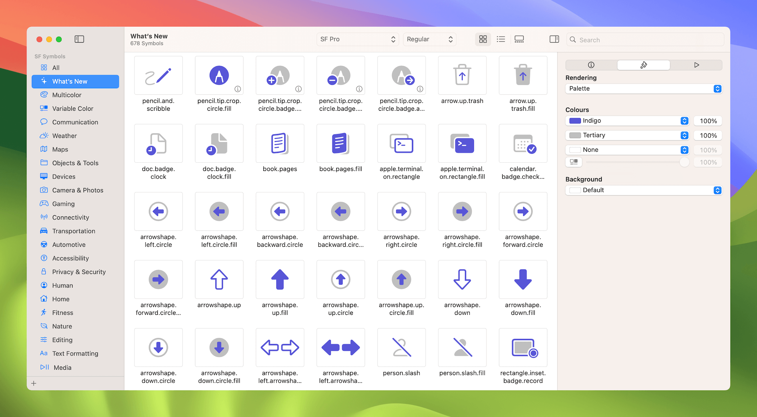This screenshot has height=417, width=757.
Task: Select the animate inspector tab
Action: (697, 65)
